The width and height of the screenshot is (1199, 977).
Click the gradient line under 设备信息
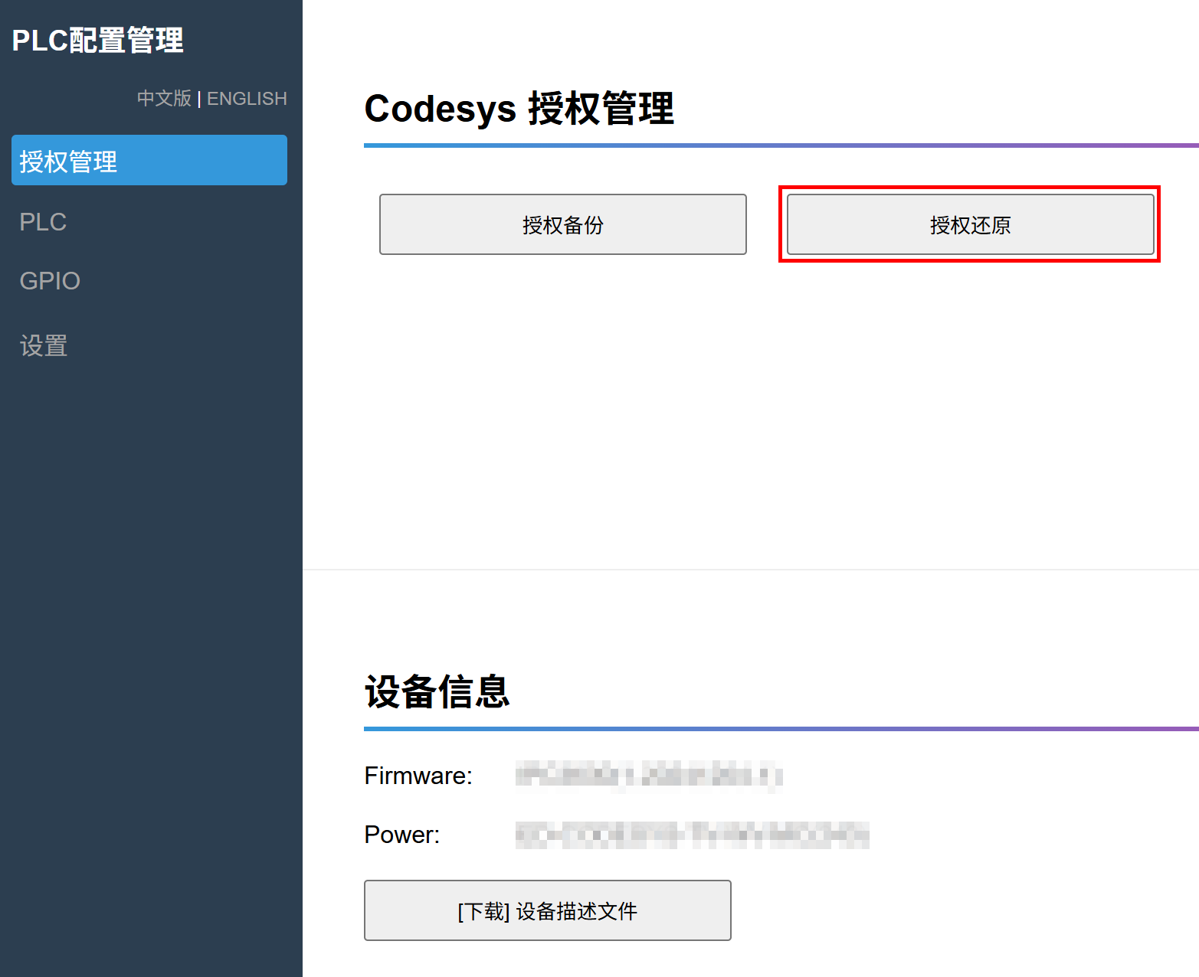[780, 729]
